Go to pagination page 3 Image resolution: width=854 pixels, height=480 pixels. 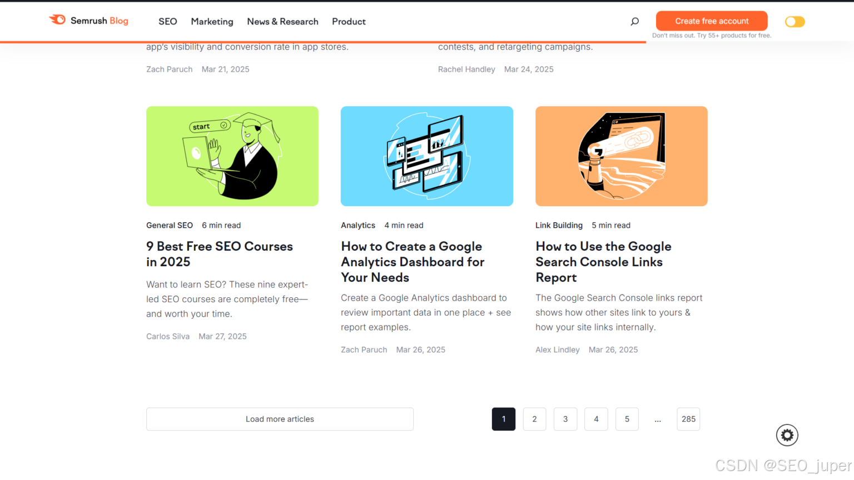pos(565,419)
